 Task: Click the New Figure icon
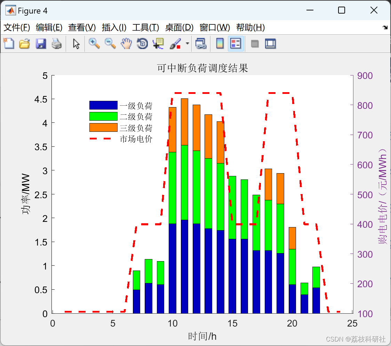tap(8, 43)
